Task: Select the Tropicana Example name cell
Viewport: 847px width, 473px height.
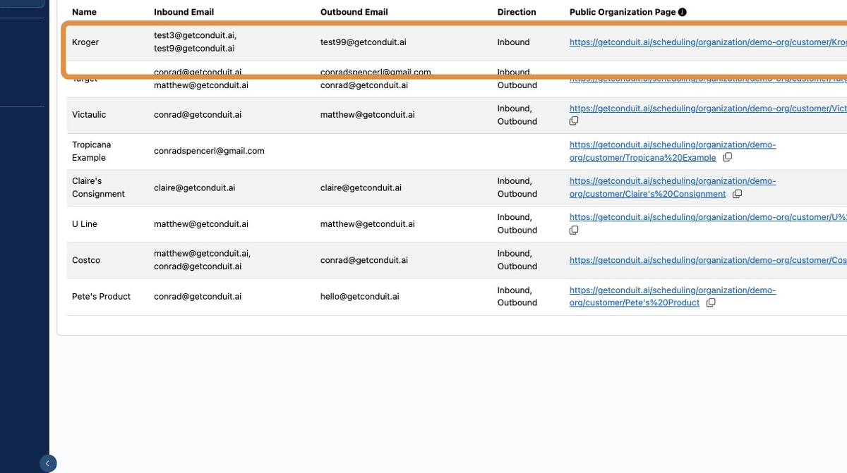Action: (92, 151)
